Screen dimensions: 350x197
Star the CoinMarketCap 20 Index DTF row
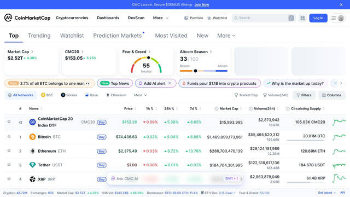point(9,121)
